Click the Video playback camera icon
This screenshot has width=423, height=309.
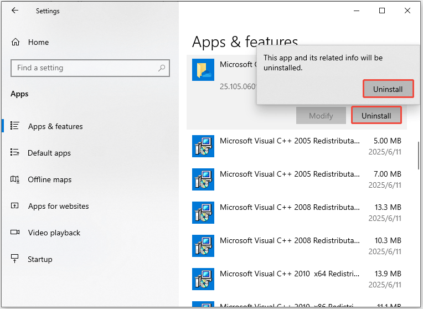[x=15, y=232]
